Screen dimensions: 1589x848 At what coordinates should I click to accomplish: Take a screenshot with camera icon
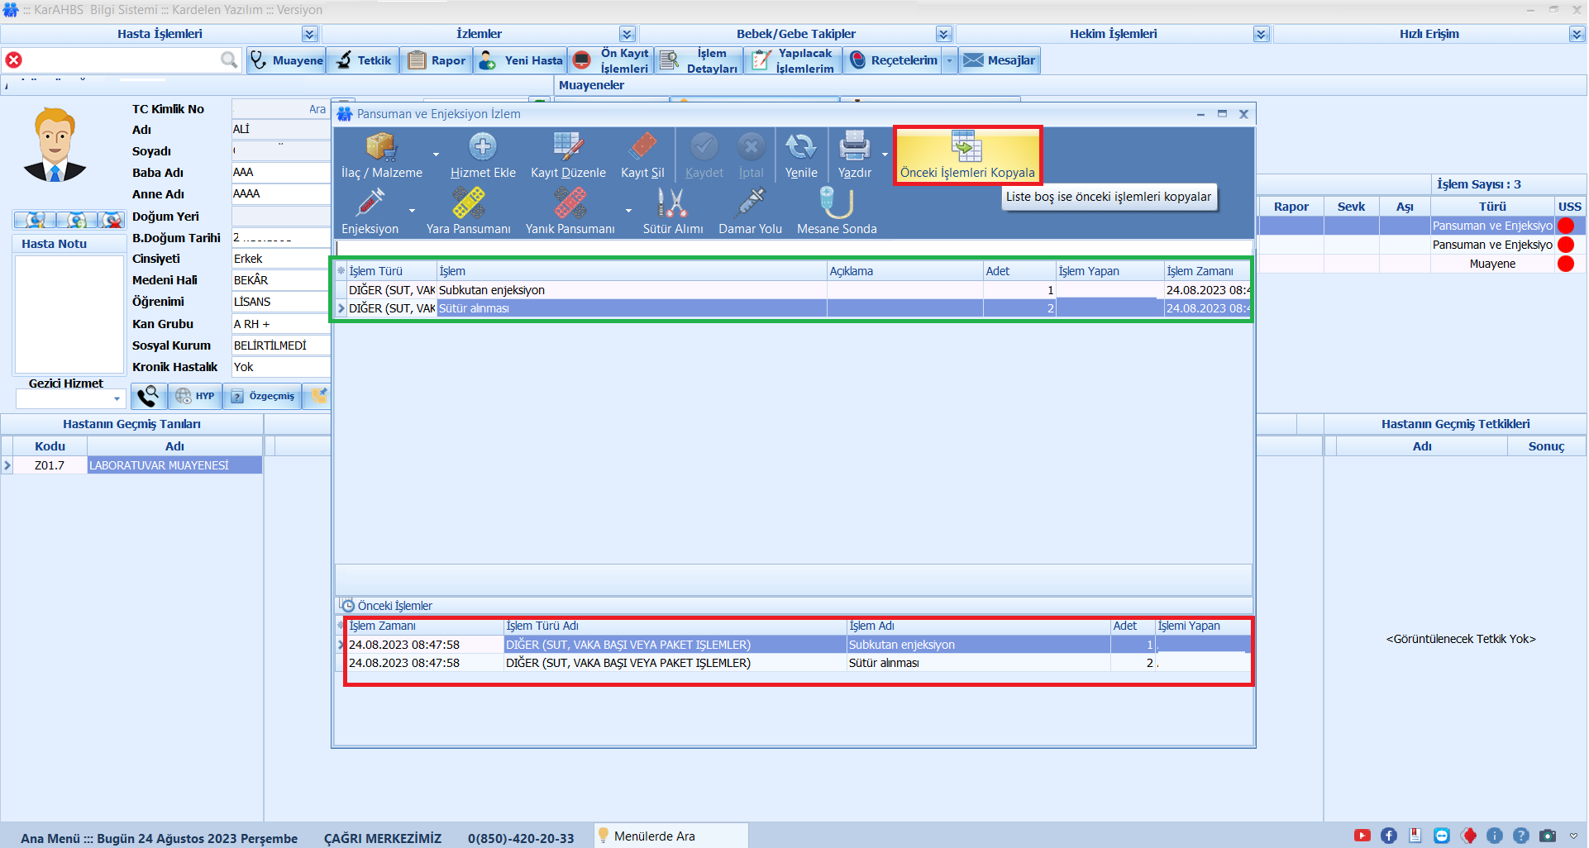(x=1548, y=836)
